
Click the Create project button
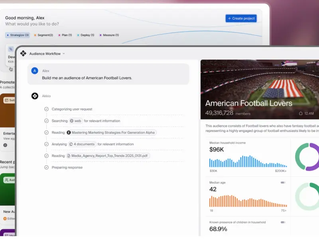(x=241, y=18)
